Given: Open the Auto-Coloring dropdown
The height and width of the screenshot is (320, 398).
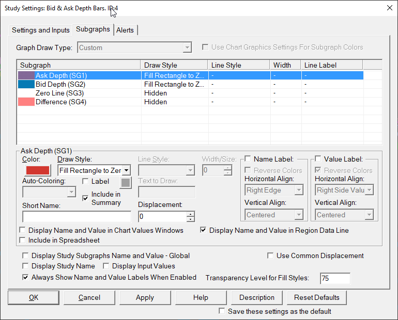Looking at the screenshot, I should coord(71,192).
